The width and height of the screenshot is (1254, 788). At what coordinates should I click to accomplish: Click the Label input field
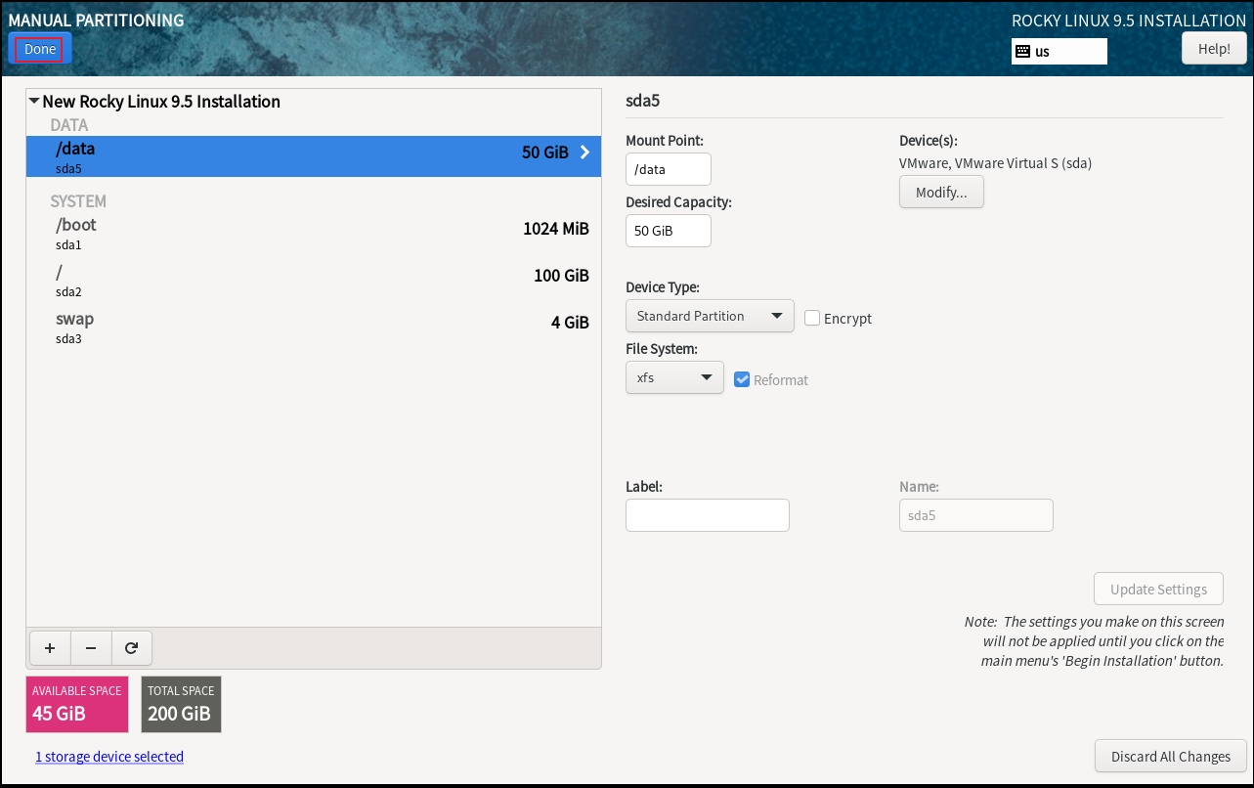click(x=708, y=515)
